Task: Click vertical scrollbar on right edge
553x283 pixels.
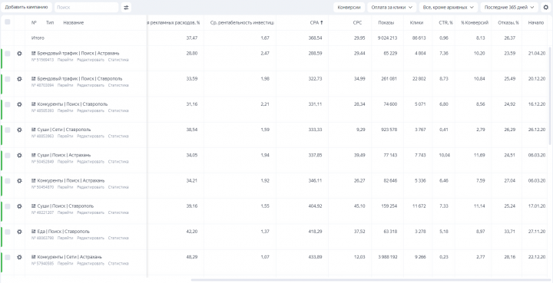Action: pos(550,95)
